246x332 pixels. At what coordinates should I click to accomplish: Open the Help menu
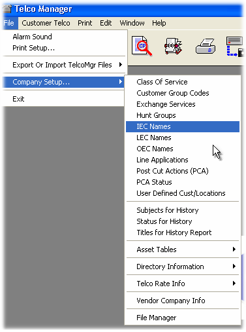click(x=159, y=23)
